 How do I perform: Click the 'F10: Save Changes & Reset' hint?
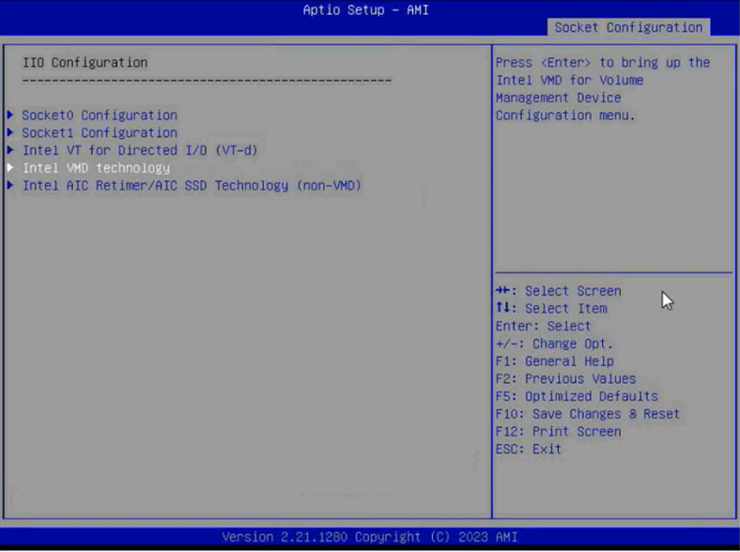tap(588, 414)
